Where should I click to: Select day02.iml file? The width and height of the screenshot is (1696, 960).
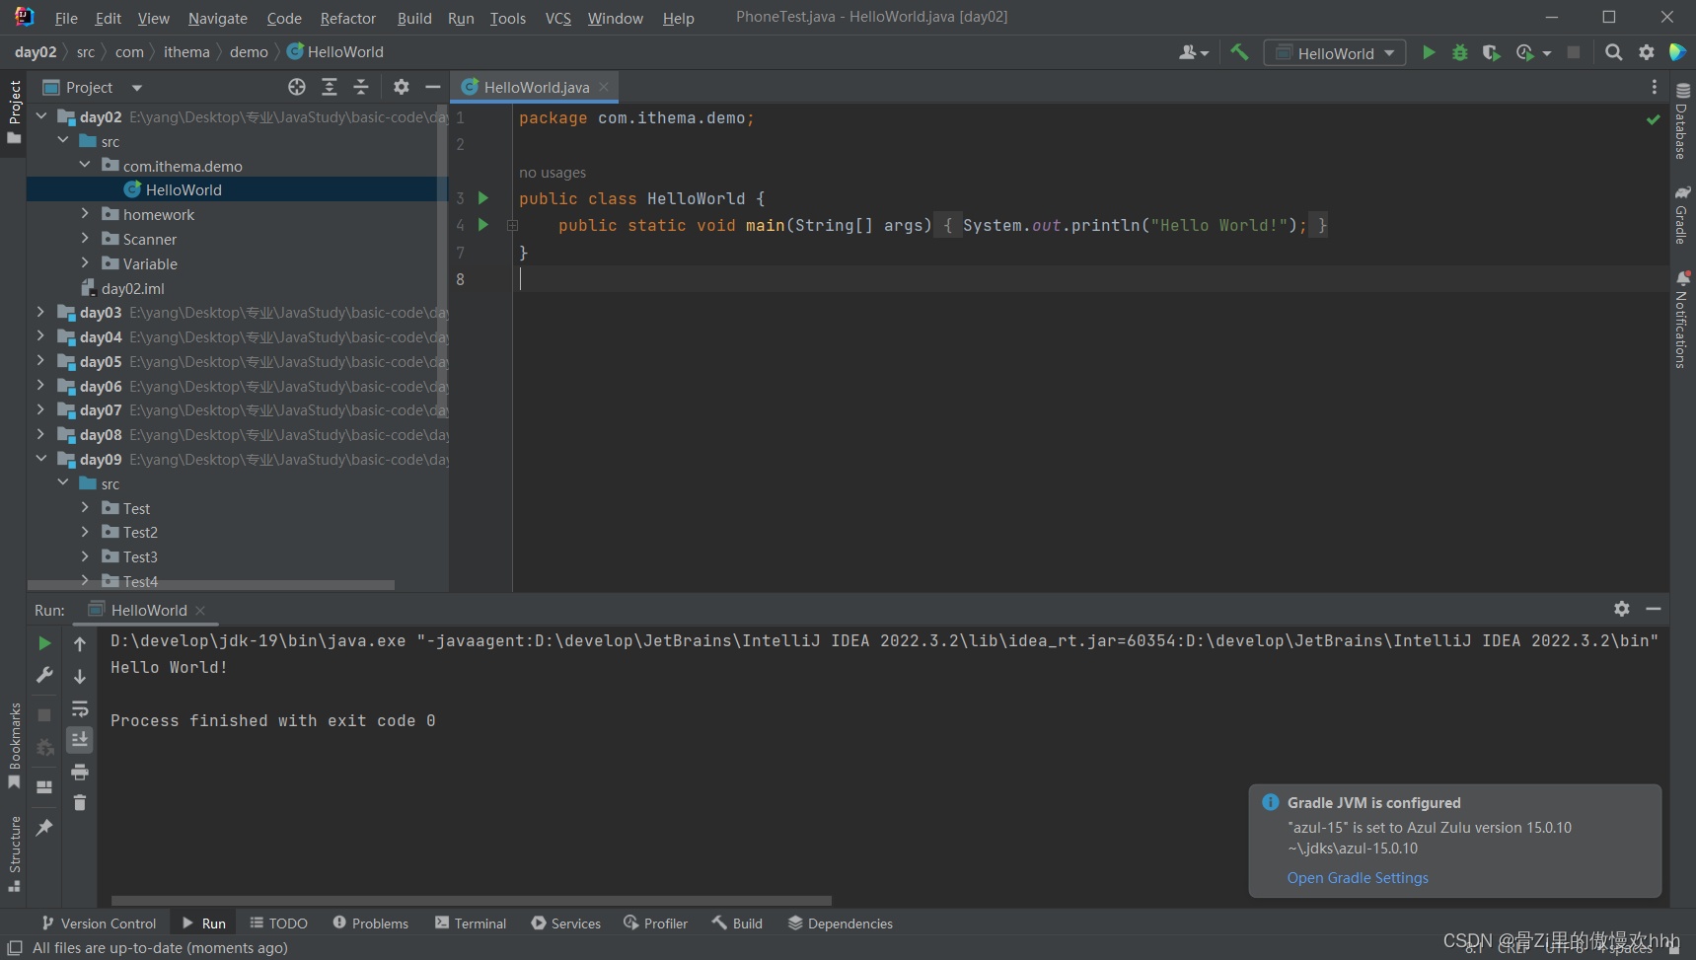click(132, 288)
